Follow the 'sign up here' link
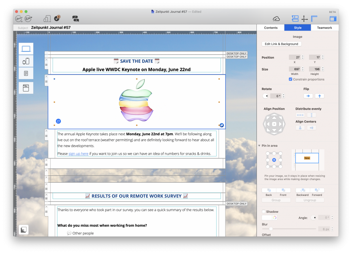Viewport: 352px width, 254px height. pyautogui.click(x=78, y=154)
